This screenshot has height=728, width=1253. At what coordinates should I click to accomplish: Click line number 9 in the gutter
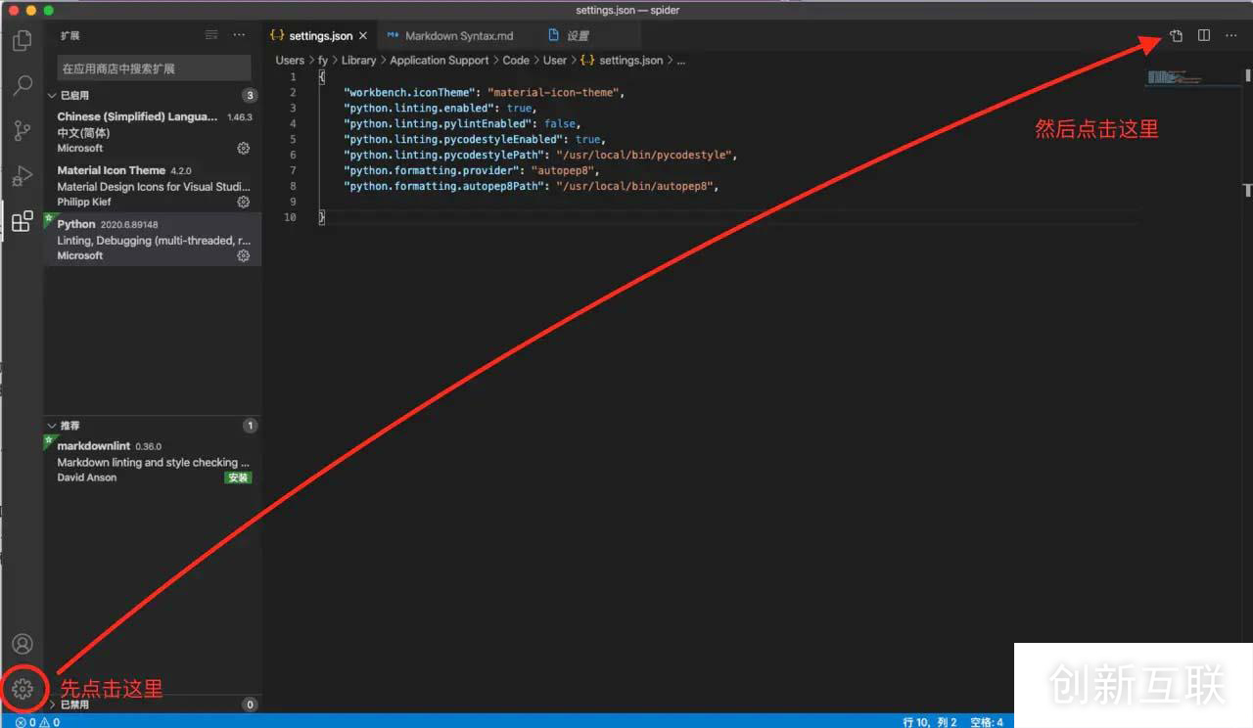292,202
